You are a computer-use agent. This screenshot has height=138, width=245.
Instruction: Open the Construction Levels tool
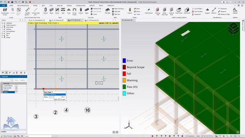pyautogui.click(x=5, y=11)
